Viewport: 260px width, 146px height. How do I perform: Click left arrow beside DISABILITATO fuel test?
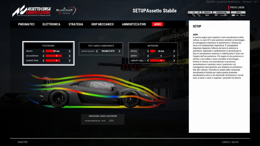tap(97, 51)
